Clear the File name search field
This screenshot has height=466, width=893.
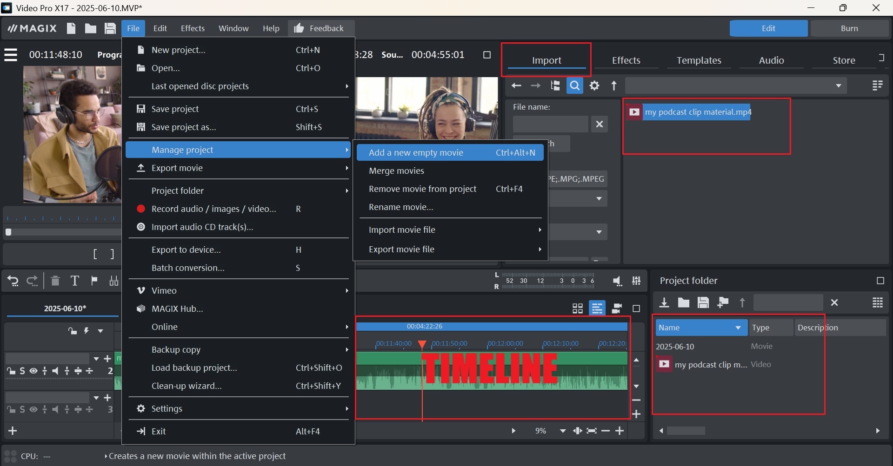pyautogui.click(x=600, y=124)
